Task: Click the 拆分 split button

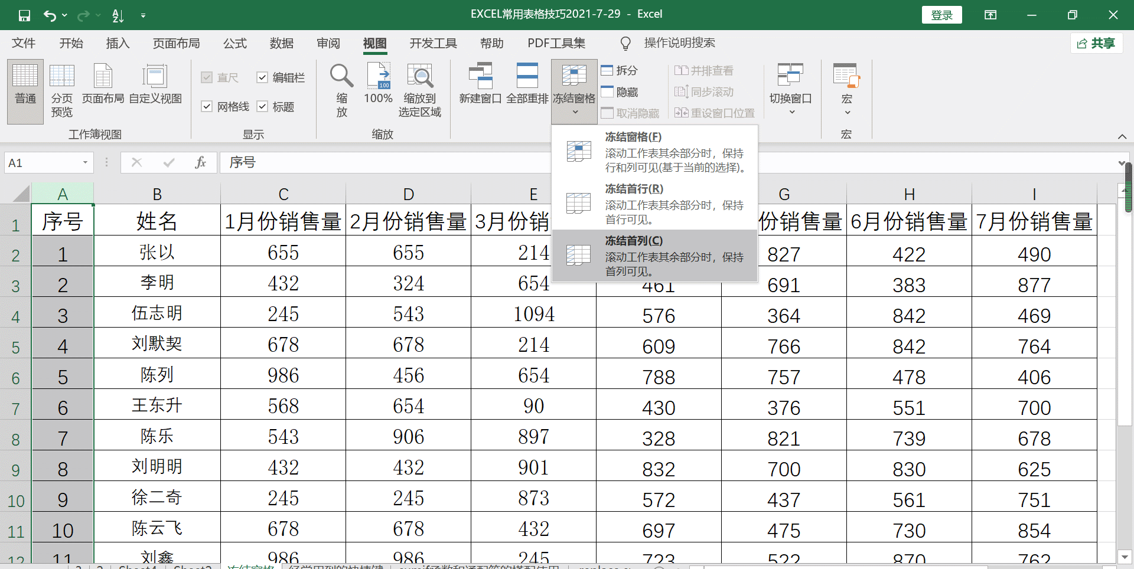Action: tap(620, 70)
